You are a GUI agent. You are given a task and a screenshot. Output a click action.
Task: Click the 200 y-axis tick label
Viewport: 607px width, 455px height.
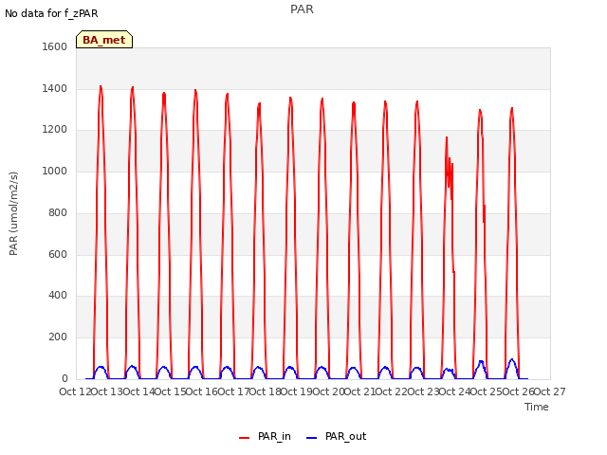pos(58,337)
